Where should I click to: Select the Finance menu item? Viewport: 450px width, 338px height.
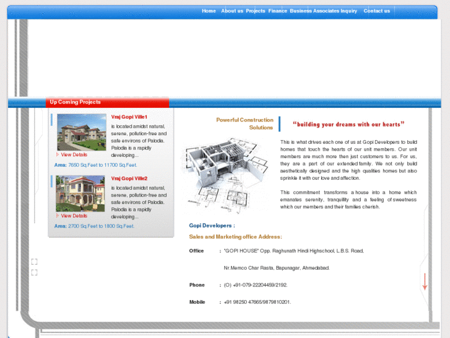coord(277,11)
